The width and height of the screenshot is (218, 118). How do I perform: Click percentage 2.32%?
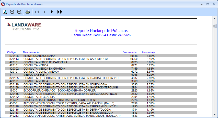[x=151, y=81]
